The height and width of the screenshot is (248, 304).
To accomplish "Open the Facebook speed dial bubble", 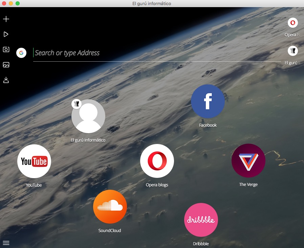I will (208, 101).
